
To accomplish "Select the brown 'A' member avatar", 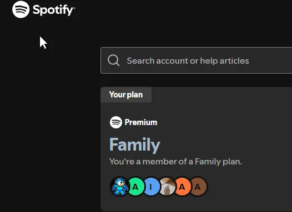I will (x=198, y=187).
